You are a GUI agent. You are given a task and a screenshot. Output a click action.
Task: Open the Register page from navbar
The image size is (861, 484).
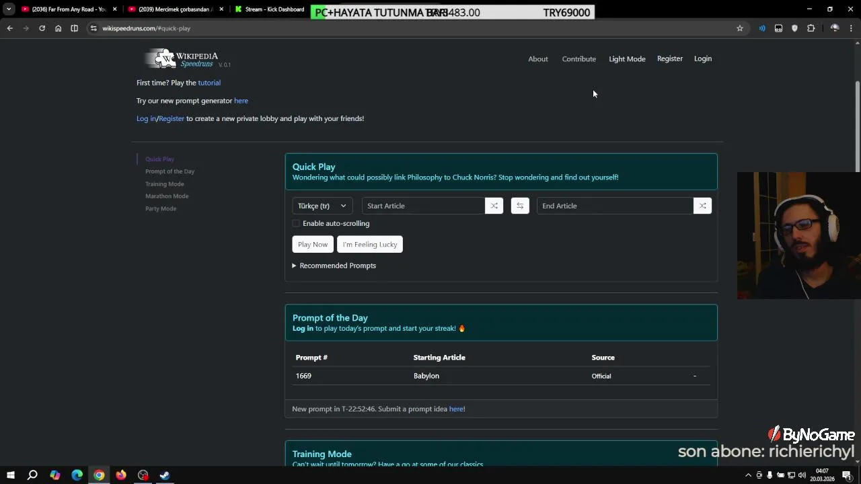click(x=670, y=58)
